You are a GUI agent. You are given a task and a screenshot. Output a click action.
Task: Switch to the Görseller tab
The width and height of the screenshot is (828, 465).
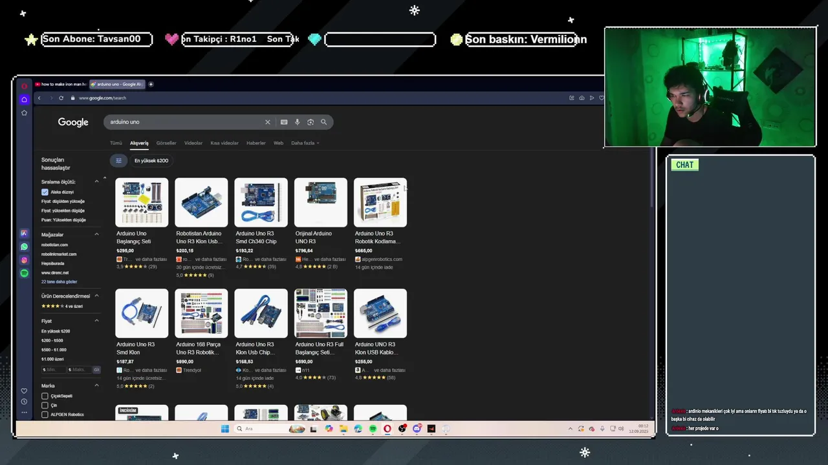tap(166, 143)
